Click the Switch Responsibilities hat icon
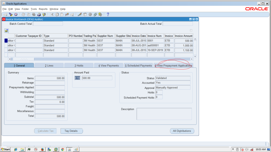 (34, 15)
